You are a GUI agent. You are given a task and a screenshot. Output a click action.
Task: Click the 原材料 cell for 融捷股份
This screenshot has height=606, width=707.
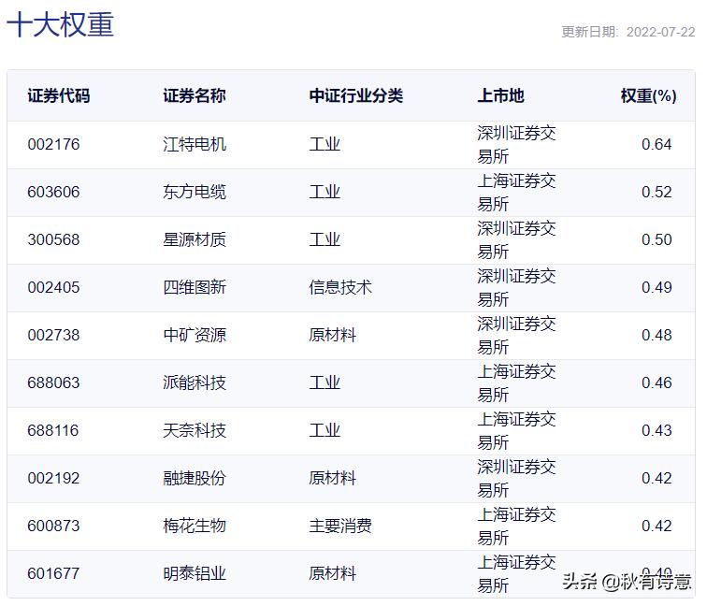(333, 479)
